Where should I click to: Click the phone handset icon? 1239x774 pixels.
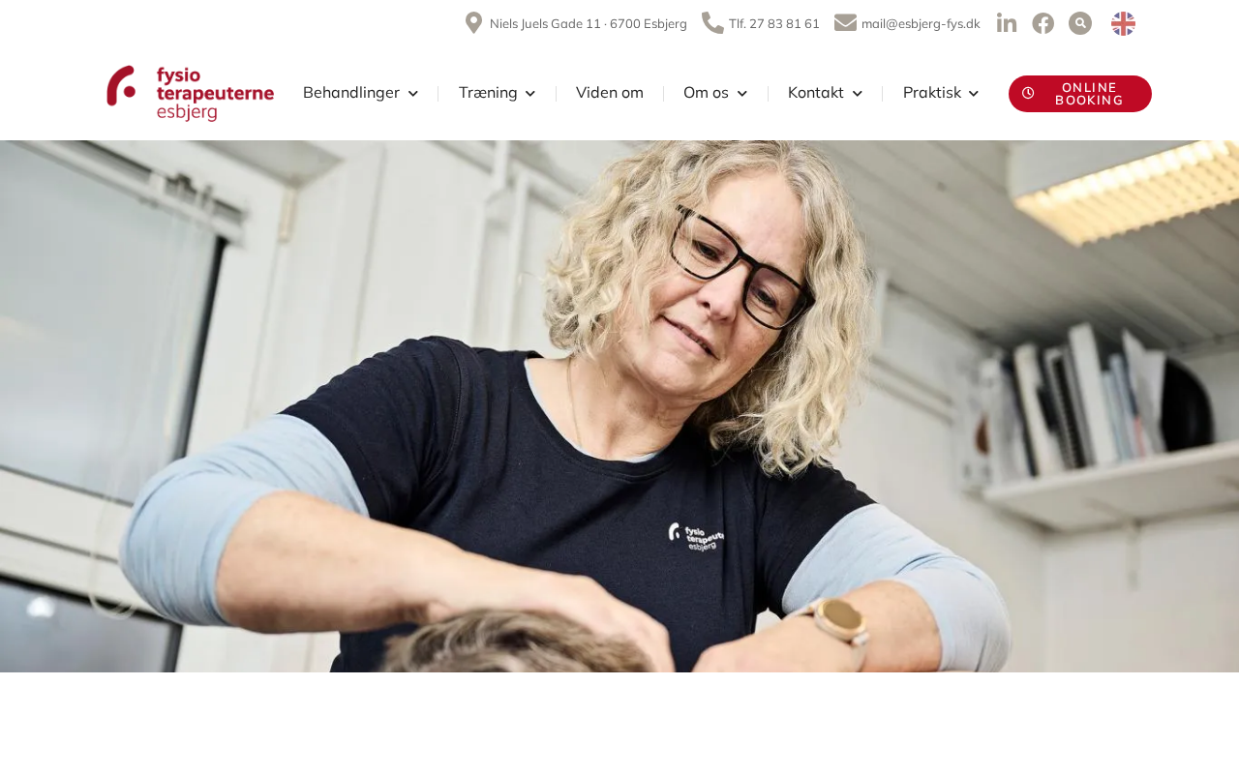712,23
